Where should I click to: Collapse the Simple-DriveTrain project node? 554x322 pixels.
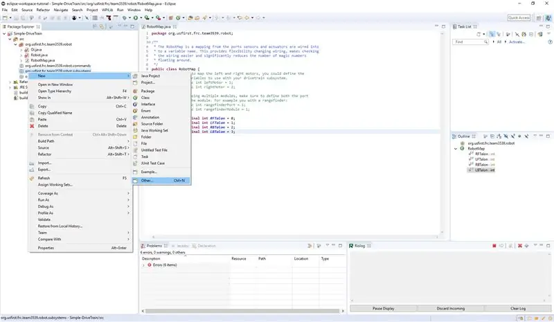[x=4, y=33]
